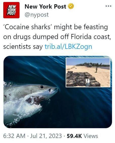This screenshot has height=143, width=115.
Task: Follow the trib.al/LBKZogn article link
Action: pos(68,47)
